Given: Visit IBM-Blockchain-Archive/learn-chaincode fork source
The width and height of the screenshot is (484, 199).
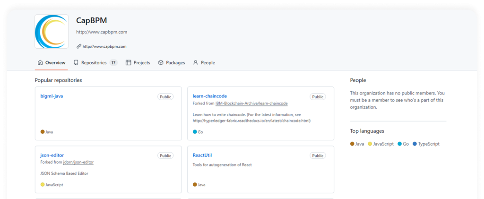Looking at the screenshot, I should coord(251,103).
